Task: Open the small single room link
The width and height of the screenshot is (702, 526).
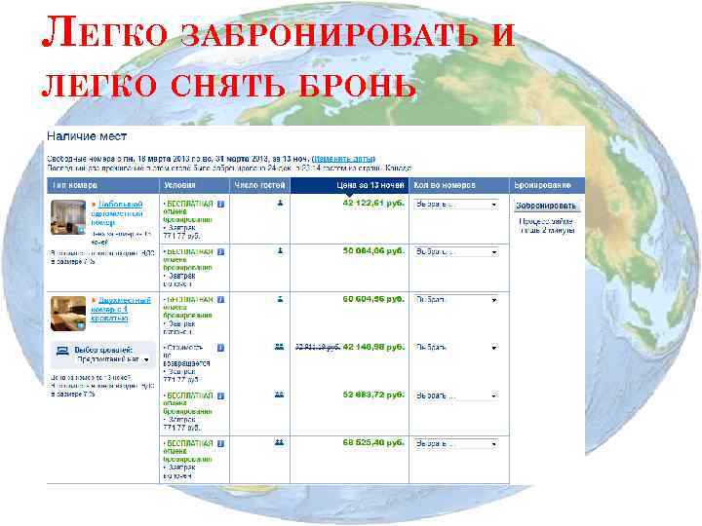Action: point(116,213)
